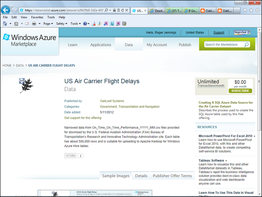The width and height of the screenshot is (262, 197).
Task: Click the OneNote Linked Notes icon
Action: 118,24
